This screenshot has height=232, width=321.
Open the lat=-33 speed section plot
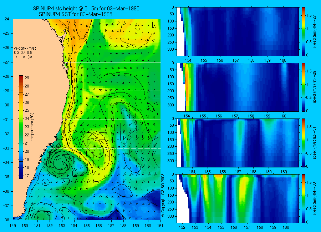[238, 198]
